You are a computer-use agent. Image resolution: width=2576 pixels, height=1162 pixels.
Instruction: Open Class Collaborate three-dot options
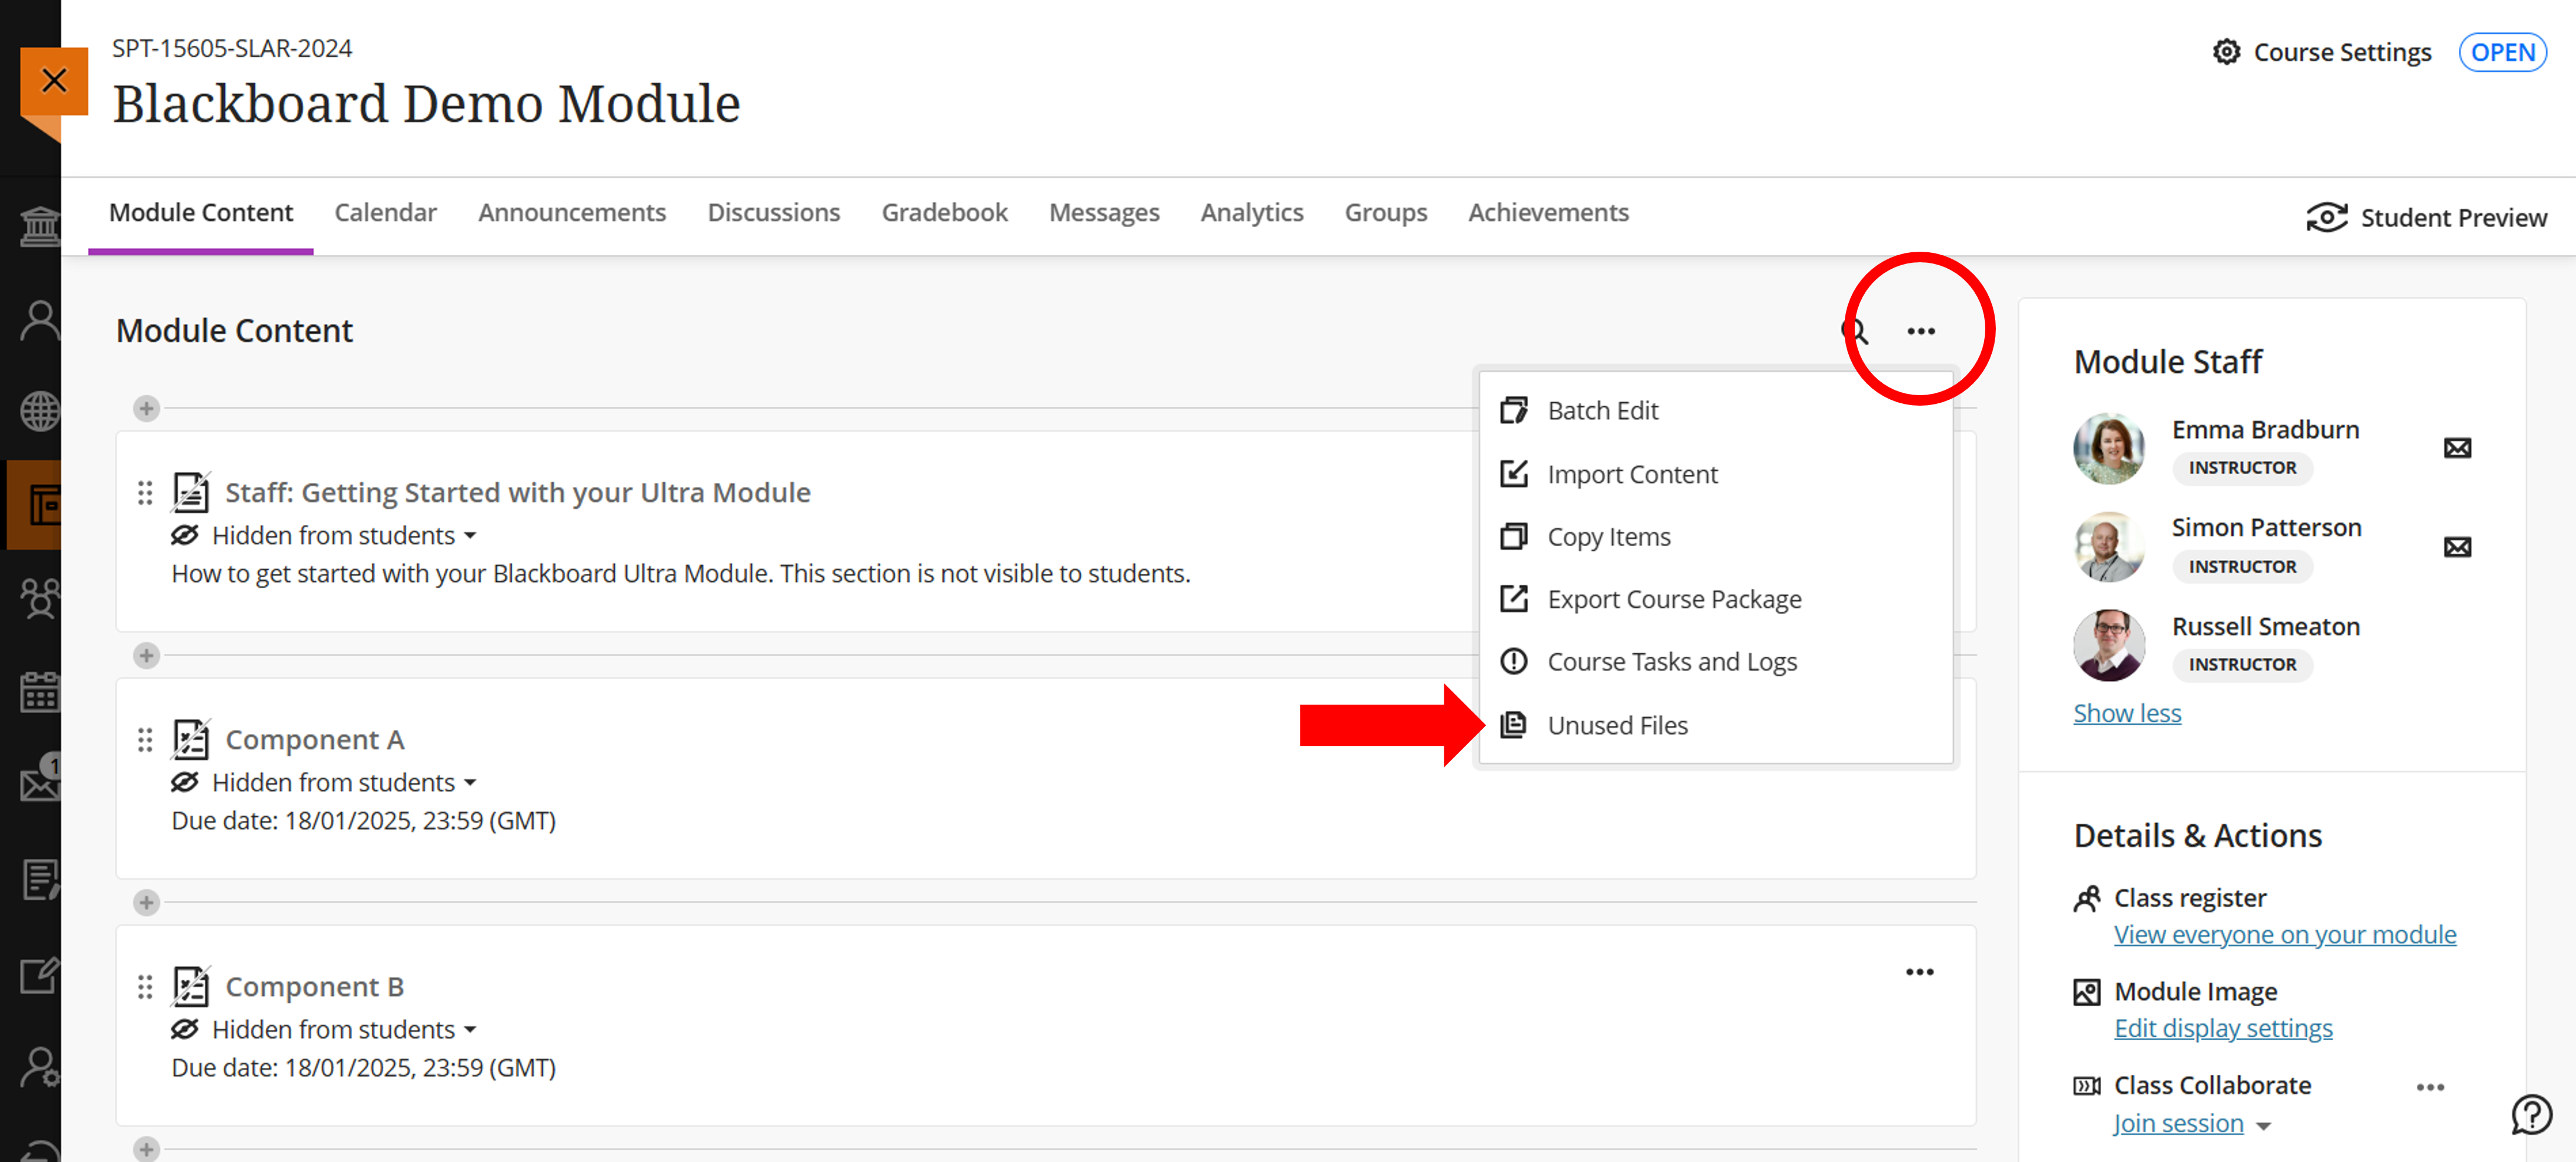click(2430, 1087)
